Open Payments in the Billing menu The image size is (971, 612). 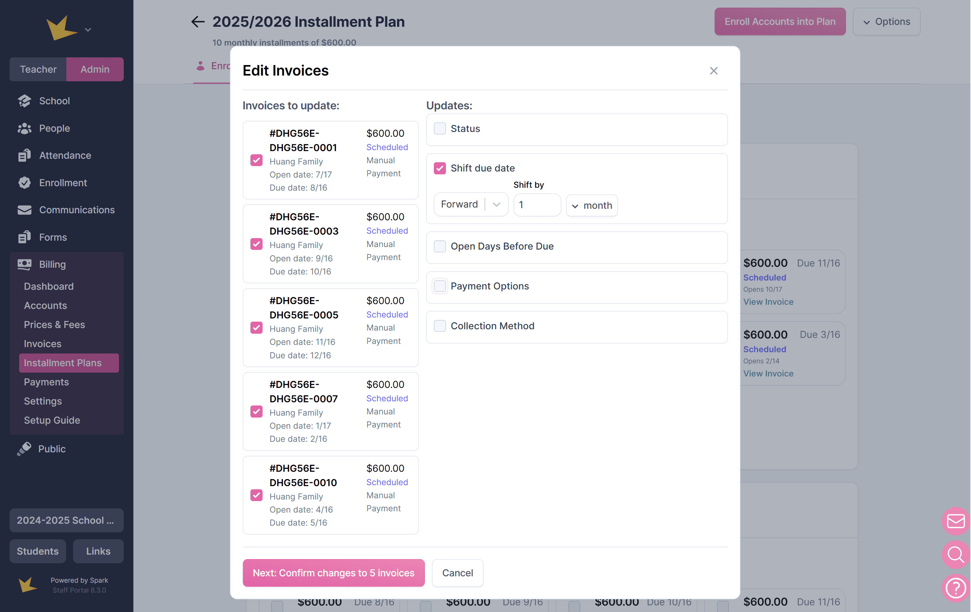click(46, 382)
